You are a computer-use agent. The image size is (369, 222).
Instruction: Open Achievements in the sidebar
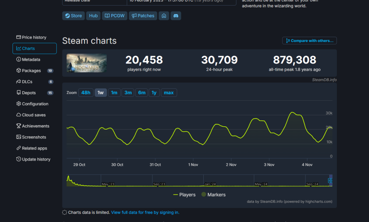[35, 126]
